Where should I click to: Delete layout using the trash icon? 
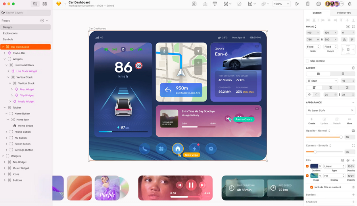353,68
